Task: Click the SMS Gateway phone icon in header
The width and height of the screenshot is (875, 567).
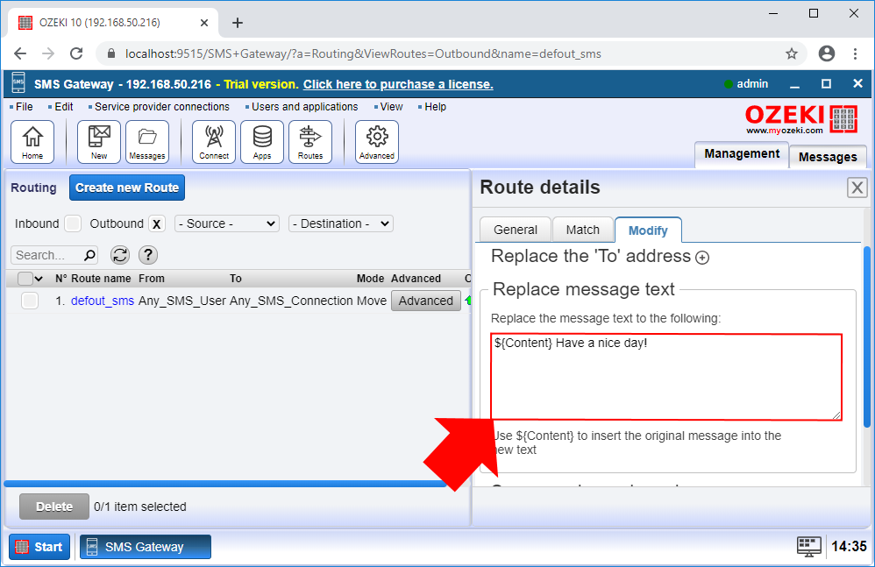Action: point(18,83)
